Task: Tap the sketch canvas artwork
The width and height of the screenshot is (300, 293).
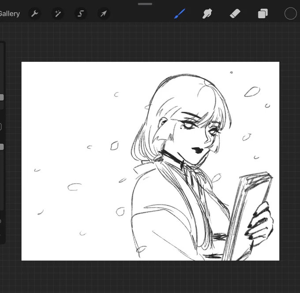Action: click(150, 161)
